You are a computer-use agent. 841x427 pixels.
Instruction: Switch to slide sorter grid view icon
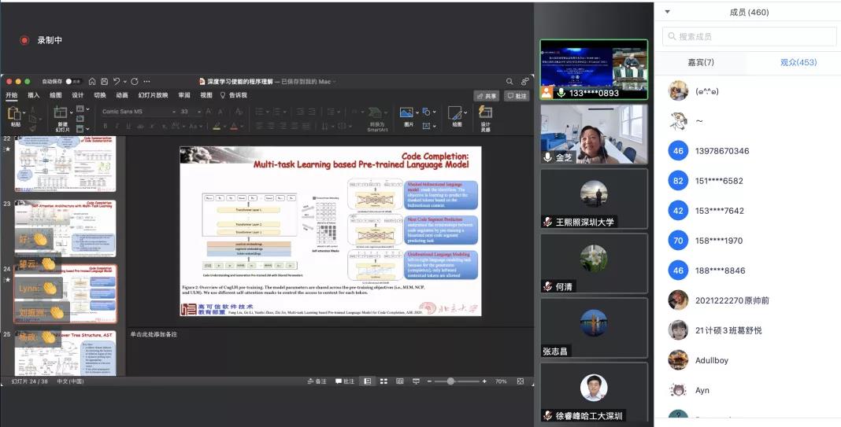(382, 381)
